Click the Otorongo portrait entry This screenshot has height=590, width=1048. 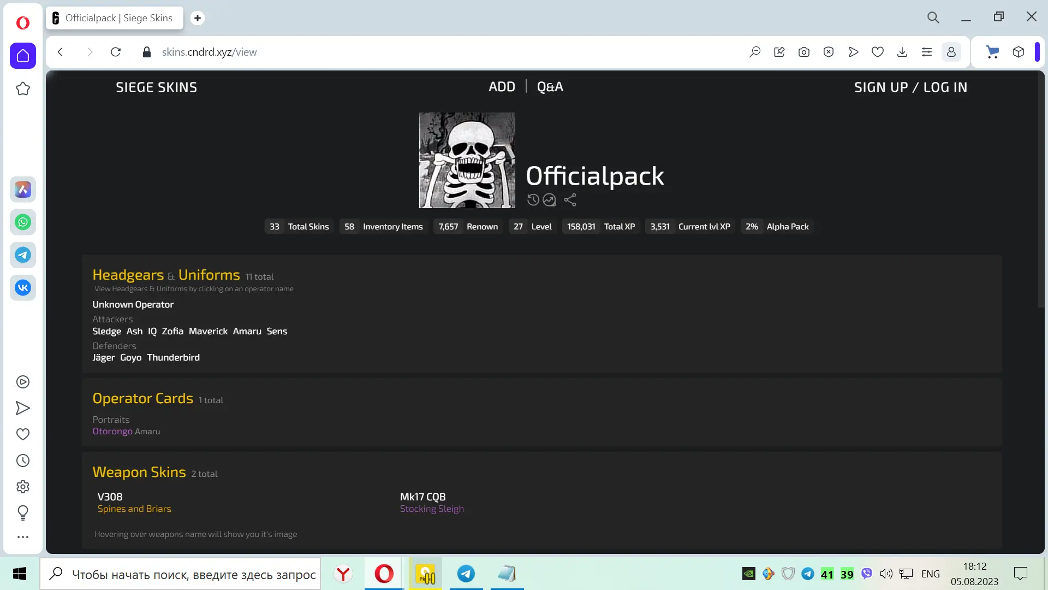(x=112, y=431)
